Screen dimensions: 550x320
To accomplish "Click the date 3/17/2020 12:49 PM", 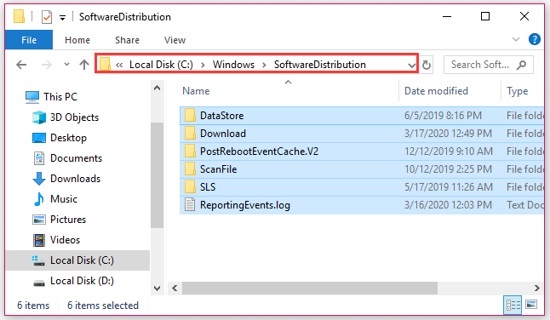I will pyautogui.click(x=448, y=134).
